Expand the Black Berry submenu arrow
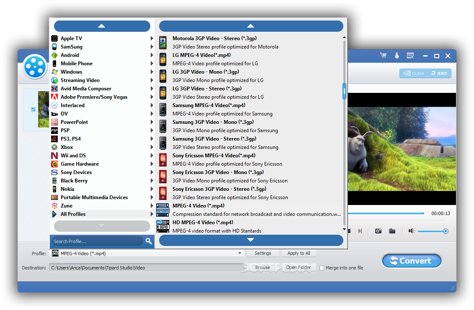Screen dimensions: 474x310 pos(152,181)
